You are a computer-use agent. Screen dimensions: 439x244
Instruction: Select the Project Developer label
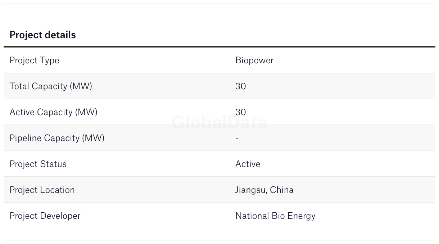click(45, 216)
